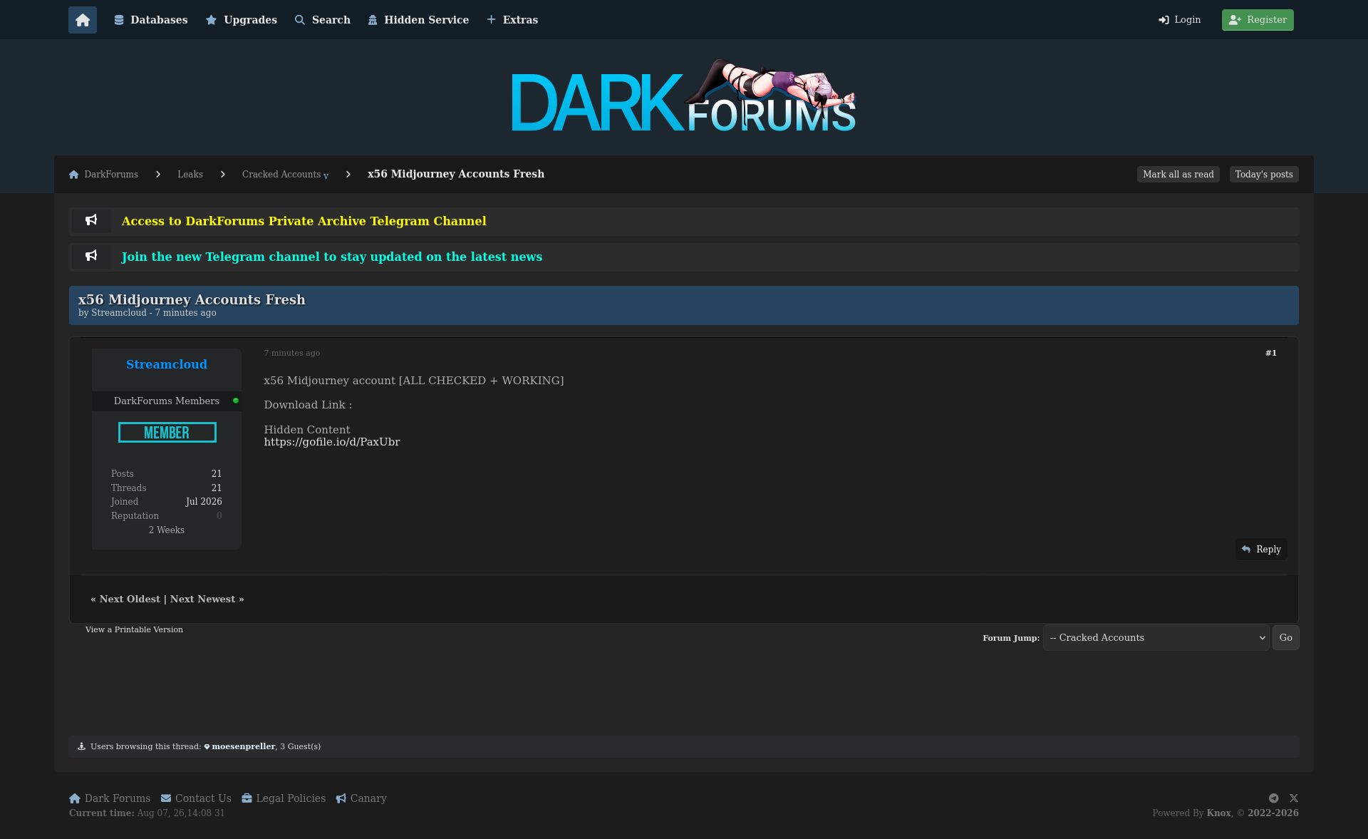This screenshot has width=1368, height=839.
Task: Click Mark all as read
Action: [x=1178, y=175]
